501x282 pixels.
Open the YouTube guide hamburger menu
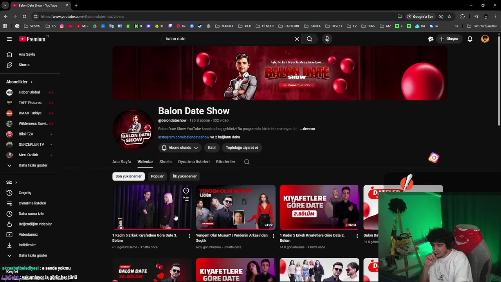coord(9,39)
